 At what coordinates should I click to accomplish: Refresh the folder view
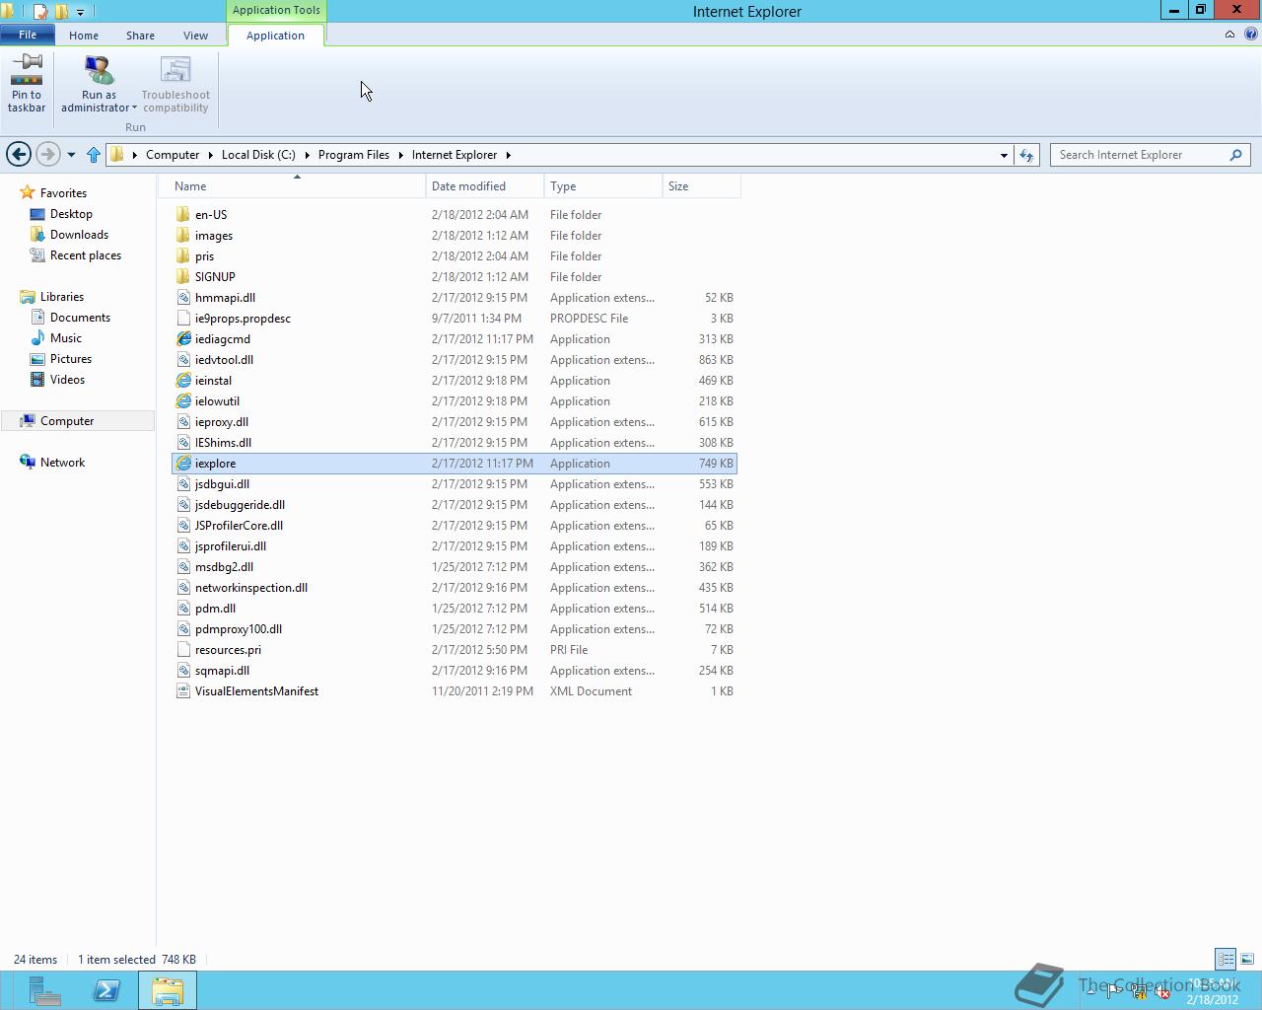1026,155
